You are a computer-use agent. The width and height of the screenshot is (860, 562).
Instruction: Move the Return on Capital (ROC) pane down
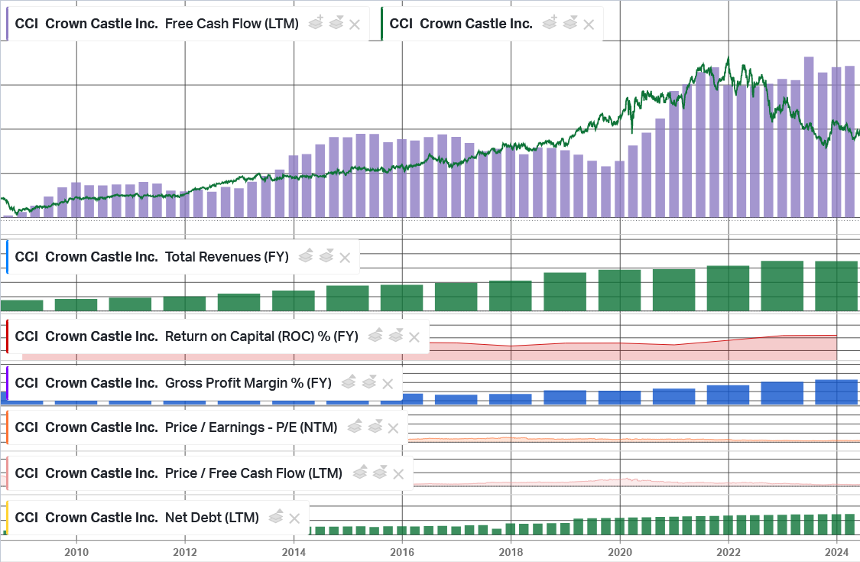tap(395, 336)
